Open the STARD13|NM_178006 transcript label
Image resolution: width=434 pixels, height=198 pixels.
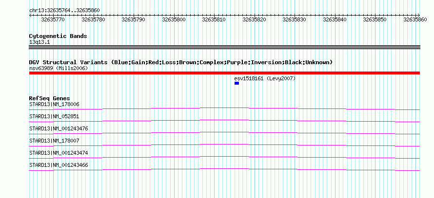click(54, 105)
